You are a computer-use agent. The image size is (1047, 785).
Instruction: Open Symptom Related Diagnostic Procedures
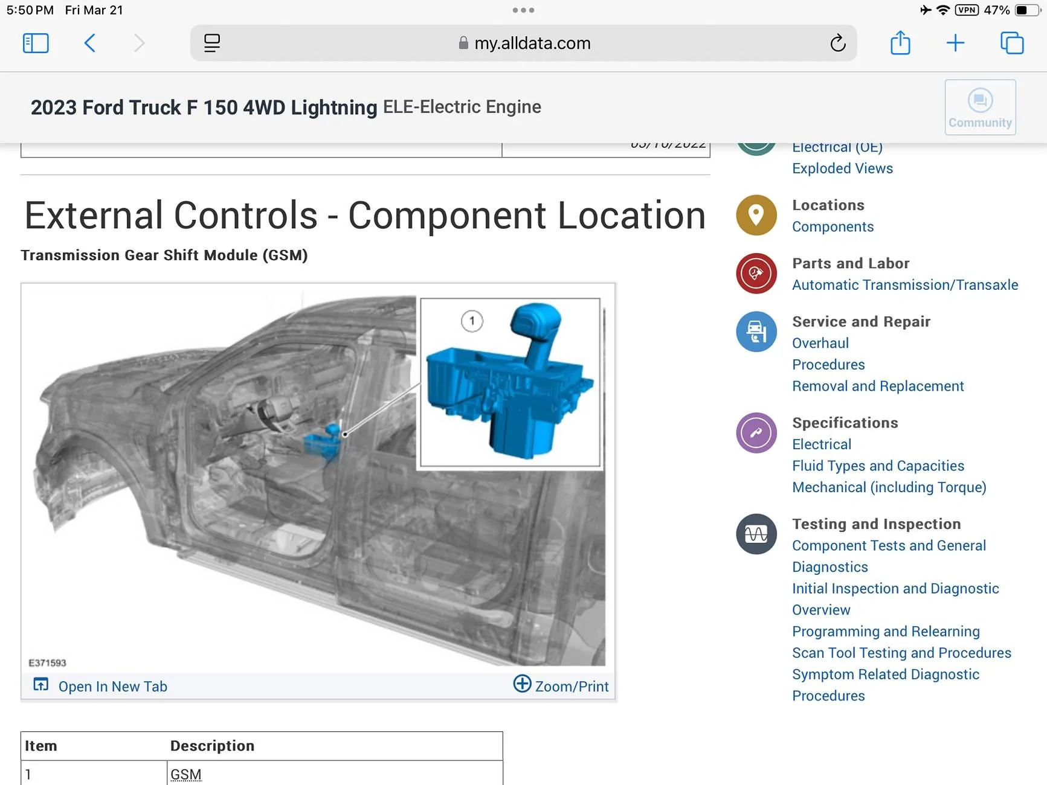coord(886,685)
